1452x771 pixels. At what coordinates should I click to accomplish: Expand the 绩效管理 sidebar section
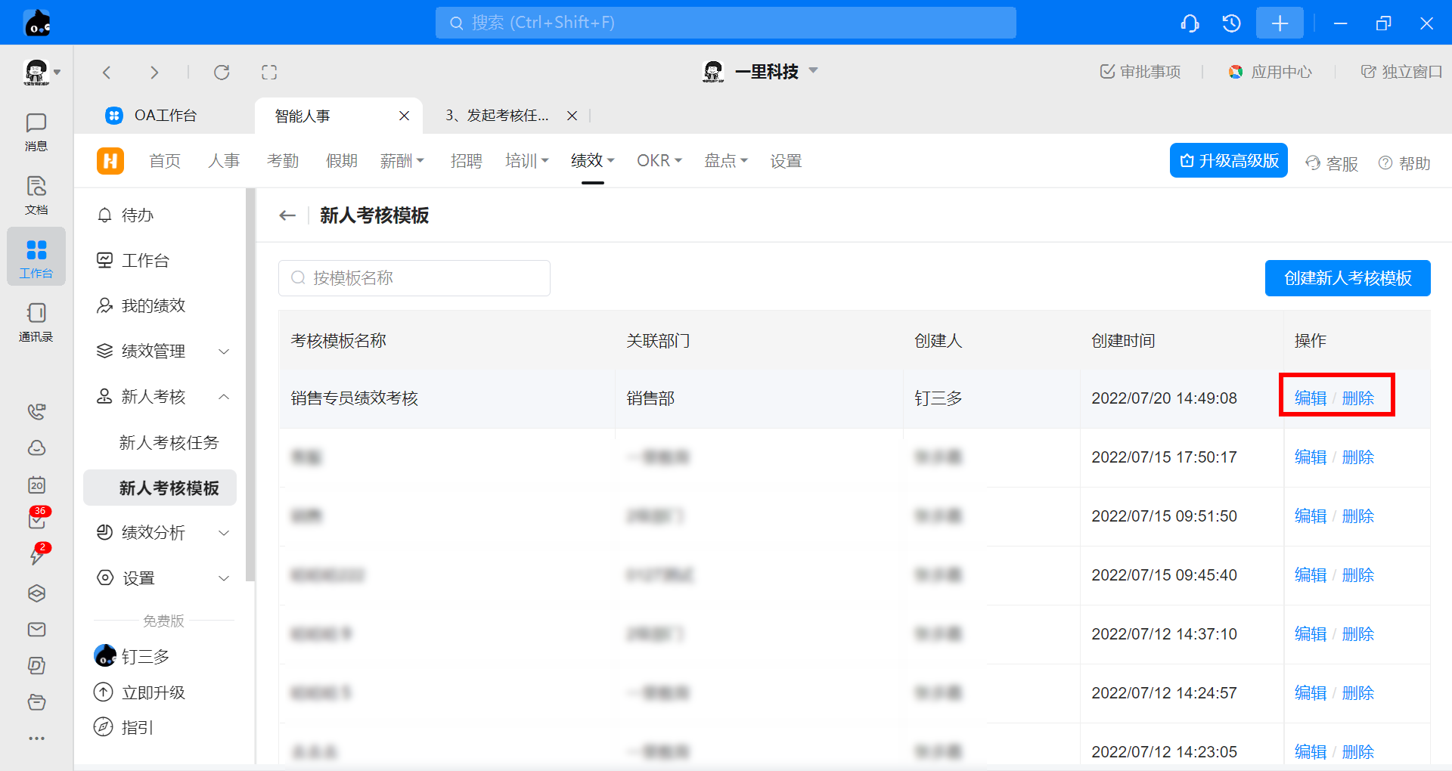click(x=224, y=351)
